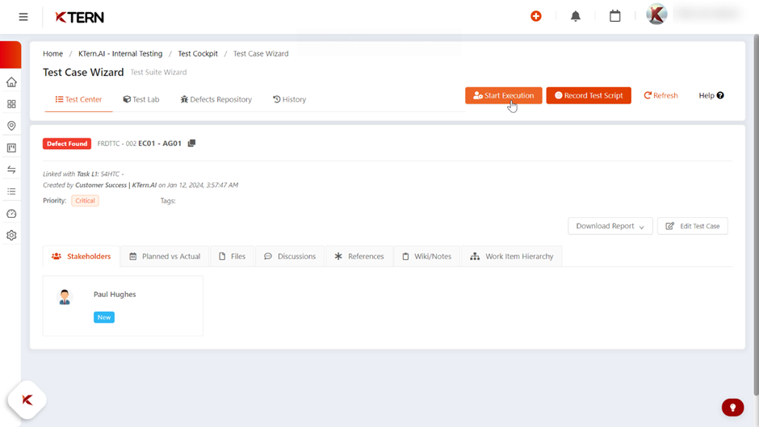This screenshot has width=759, height=427.
Task: Click the page vertical scrollbar
Action: [x=756, y=215]
